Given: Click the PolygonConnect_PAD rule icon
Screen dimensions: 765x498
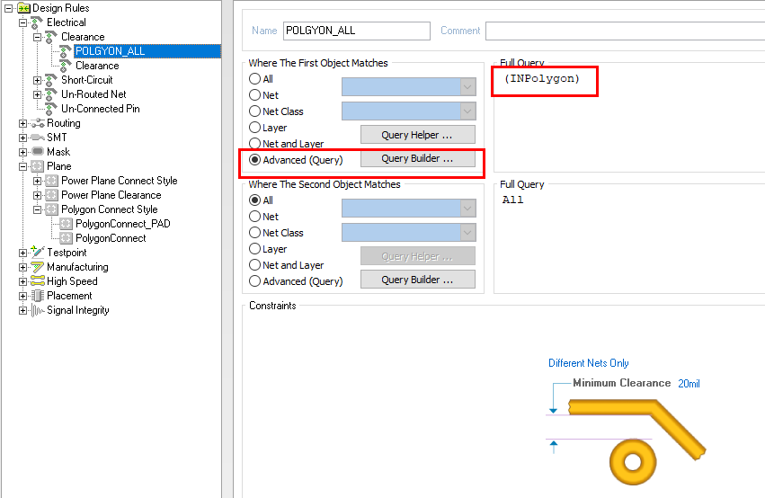Looking at the screenshot, I should click(x=66, y=224).
